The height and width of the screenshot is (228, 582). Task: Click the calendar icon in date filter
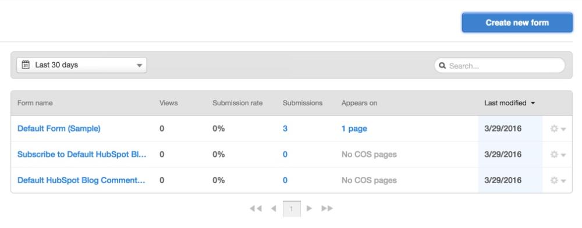pyautogui.click(x=26, y=65)
